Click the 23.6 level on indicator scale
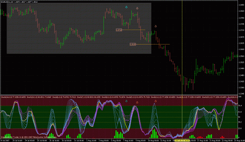Viewport: 245px width, 142px height. click(240, 128)
